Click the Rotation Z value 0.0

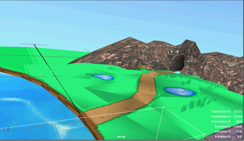pos(239,136)
